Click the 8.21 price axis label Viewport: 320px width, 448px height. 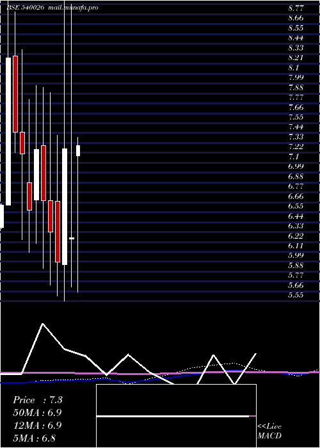(x=296, y=58)
